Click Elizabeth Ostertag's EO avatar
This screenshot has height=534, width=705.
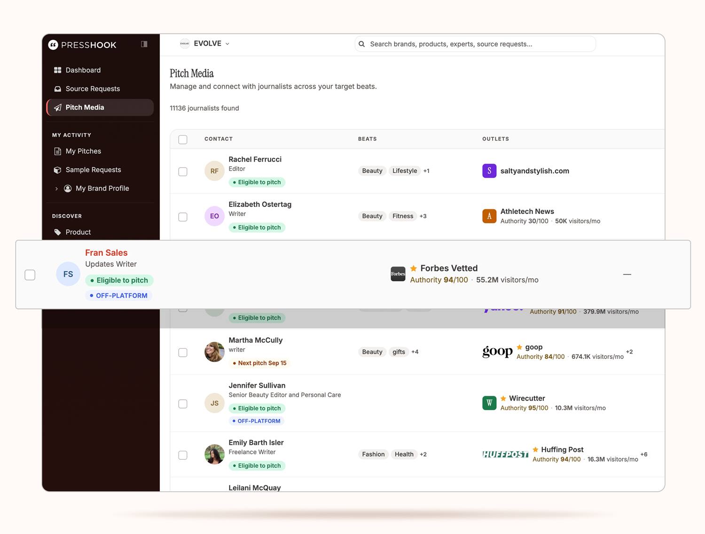[214, 216]
